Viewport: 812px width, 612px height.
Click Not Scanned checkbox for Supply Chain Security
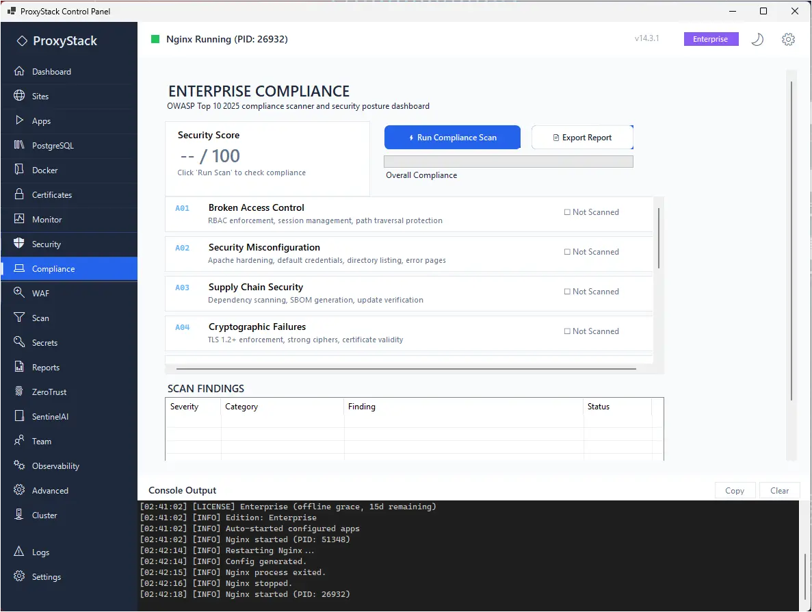pos(567,291)
